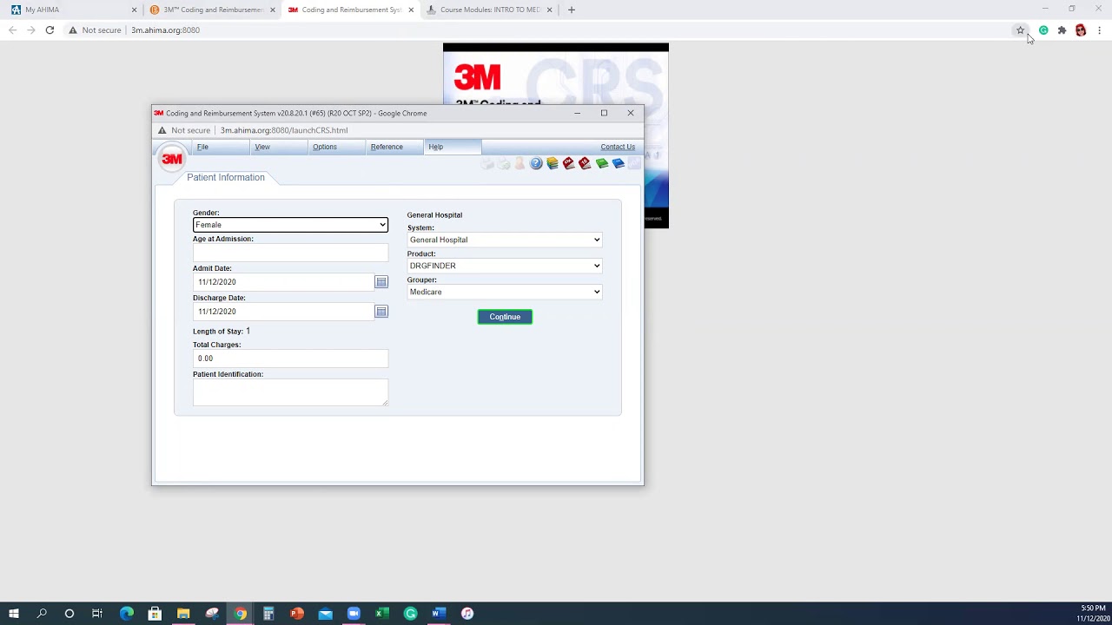Open Zoom from the taskbar
Viewport: 1112px width, 625px height.
coord(354,614)
